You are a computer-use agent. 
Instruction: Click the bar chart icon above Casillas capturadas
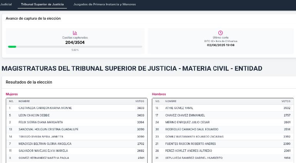click(x=75, y=33)
